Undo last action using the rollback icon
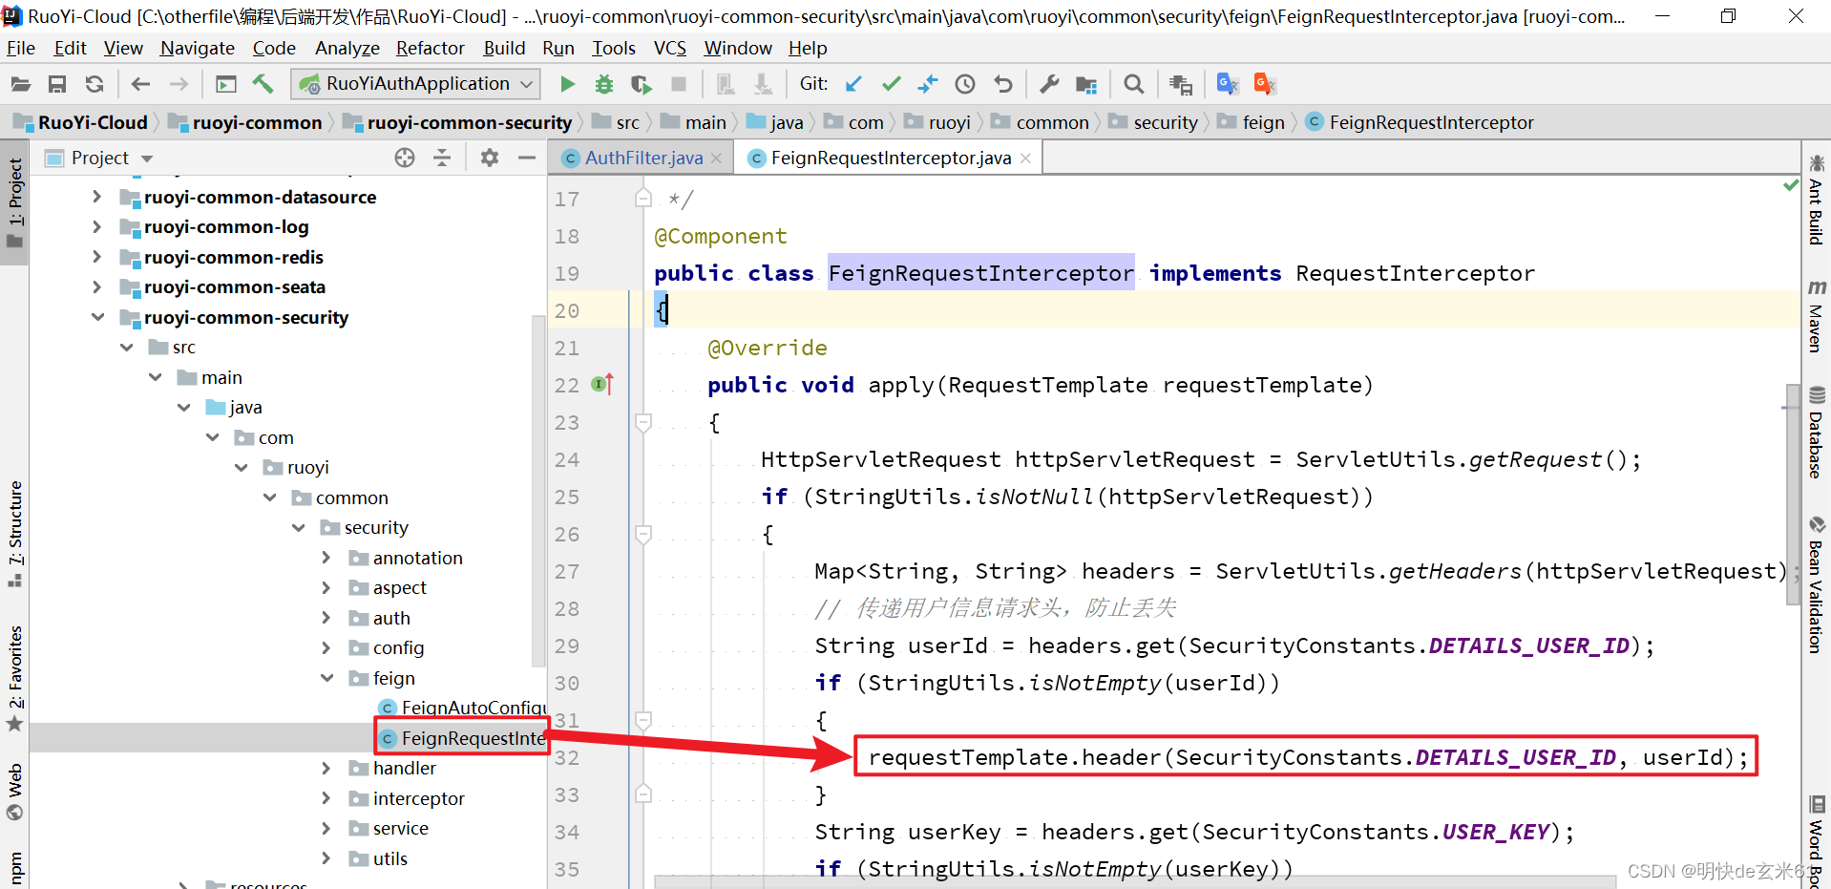Screen dimensions: 1831x889 [x=1002, y=84]
